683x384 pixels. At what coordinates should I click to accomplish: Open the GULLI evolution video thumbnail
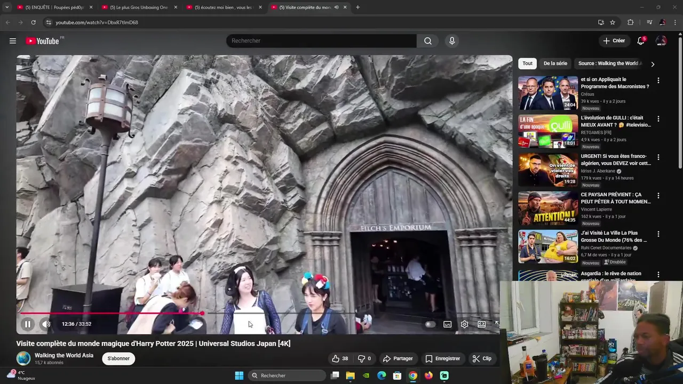point(548,131)
